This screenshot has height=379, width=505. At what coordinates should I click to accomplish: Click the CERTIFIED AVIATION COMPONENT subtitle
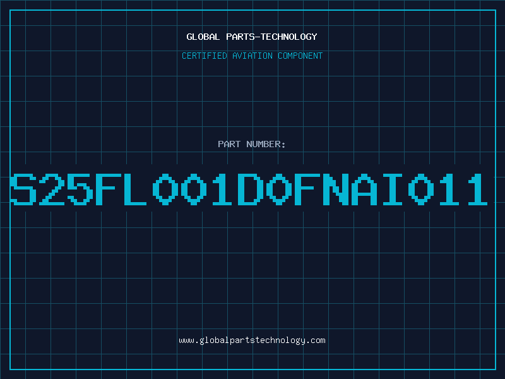tap(252, 56)
